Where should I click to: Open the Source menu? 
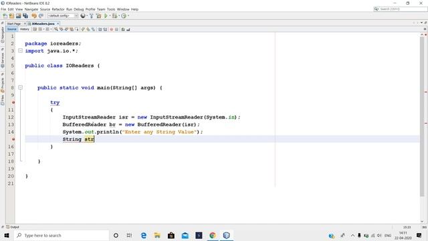click(x=45, y=9)
